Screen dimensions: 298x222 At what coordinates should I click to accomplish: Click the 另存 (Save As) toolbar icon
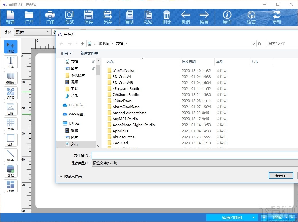tap(108, 17)
